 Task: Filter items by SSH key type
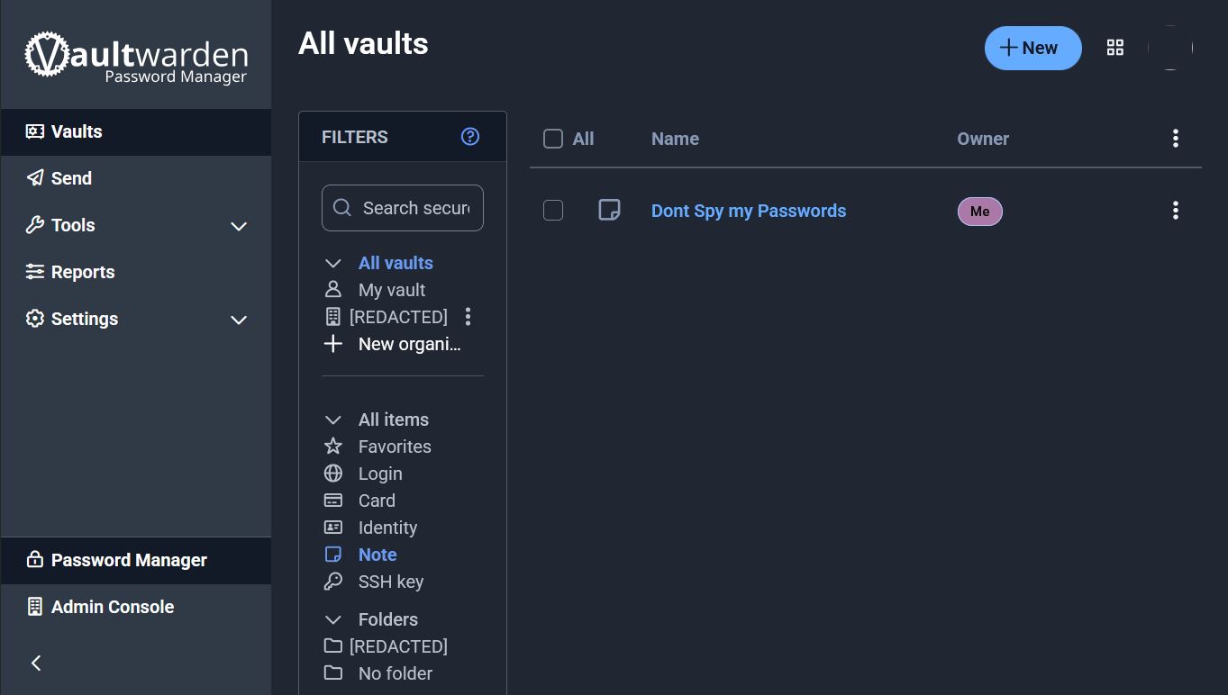click(390, 581)
